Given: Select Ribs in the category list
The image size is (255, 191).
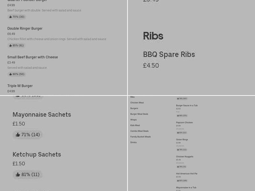Looking at the screenshot, I should click(132, 97).
